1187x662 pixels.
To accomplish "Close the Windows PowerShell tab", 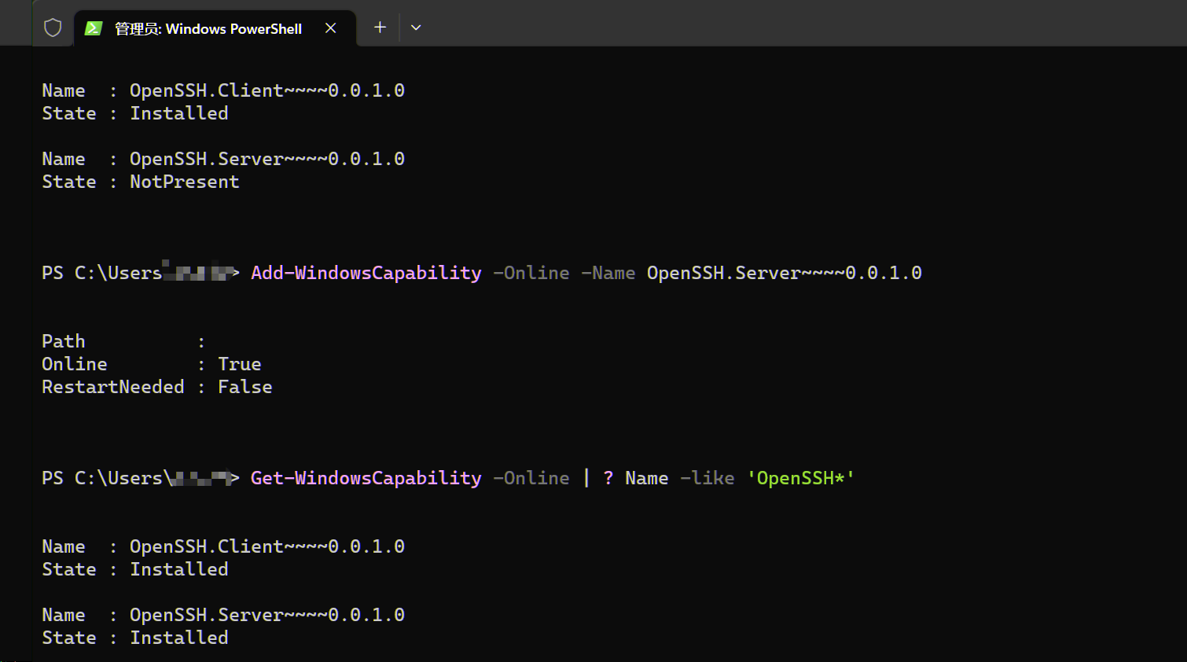I will [x=331, y=28].
